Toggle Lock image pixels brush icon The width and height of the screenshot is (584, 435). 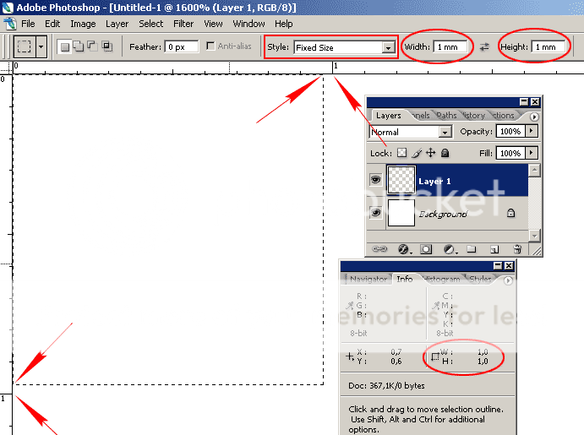pos(417,153)
